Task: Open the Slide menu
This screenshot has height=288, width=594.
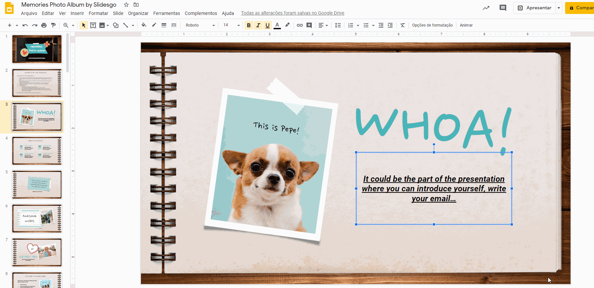Action: pos(118,13)
